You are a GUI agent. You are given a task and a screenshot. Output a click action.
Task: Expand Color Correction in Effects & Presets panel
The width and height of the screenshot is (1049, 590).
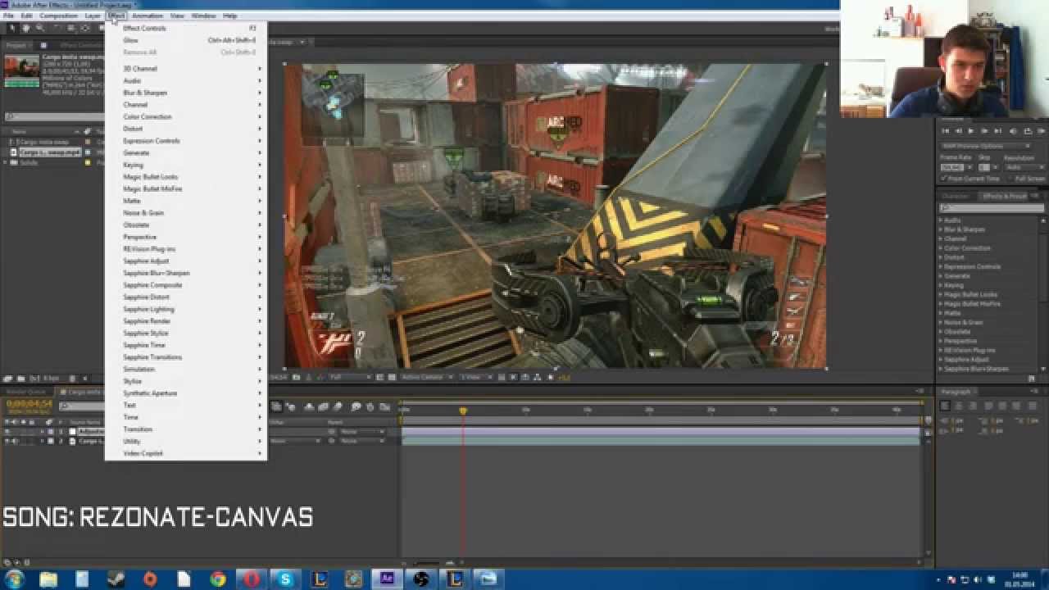[x=941, y=248]
